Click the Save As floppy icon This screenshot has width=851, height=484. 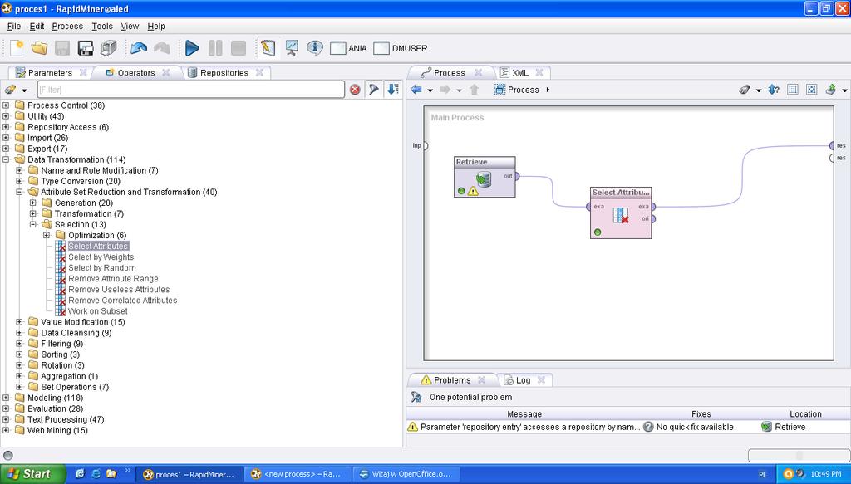pos(86,48)
